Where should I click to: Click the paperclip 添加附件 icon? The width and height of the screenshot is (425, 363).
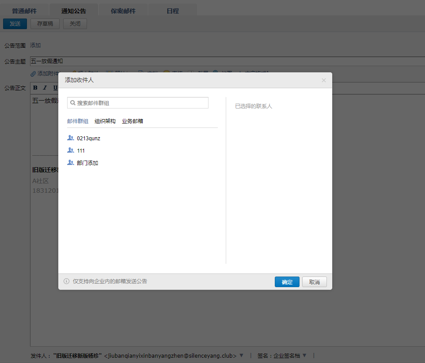click(33, 74)
